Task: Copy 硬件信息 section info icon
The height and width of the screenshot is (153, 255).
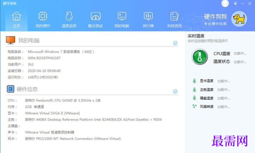Action: click(x=175, y=91)
